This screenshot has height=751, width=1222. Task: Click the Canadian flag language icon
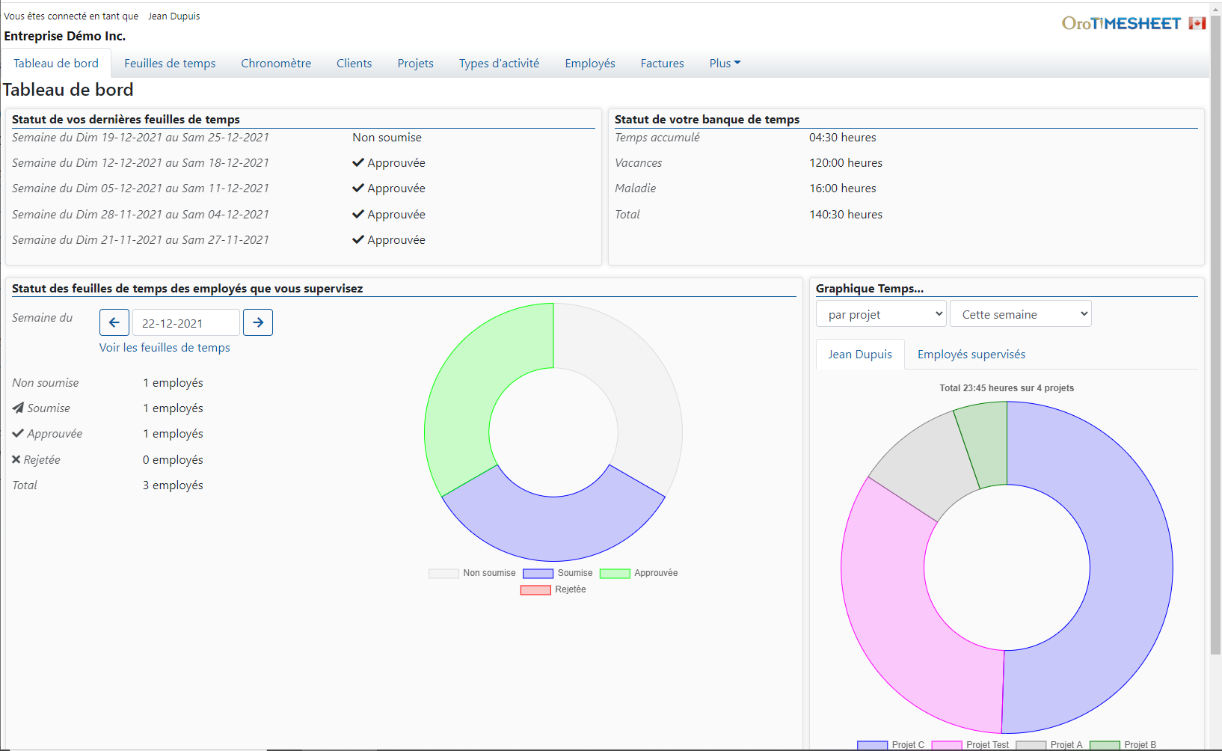1197,24
